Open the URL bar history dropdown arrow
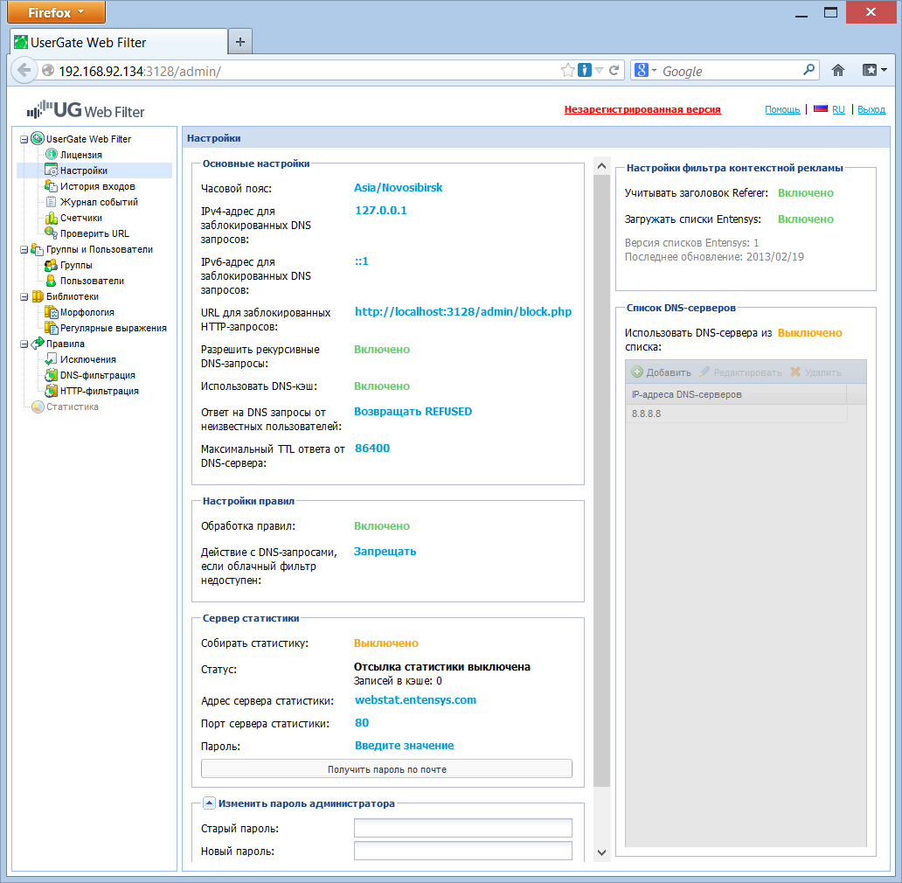This screenshot has width=902, height=883. pyautogui.click(x=599, y=70)
